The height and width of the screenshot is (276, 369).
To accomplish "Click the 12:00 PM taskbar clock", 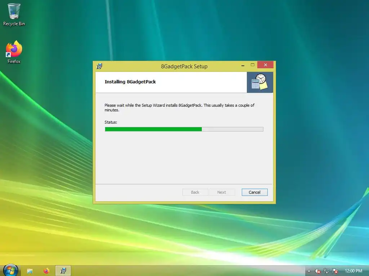I will 354,271.
